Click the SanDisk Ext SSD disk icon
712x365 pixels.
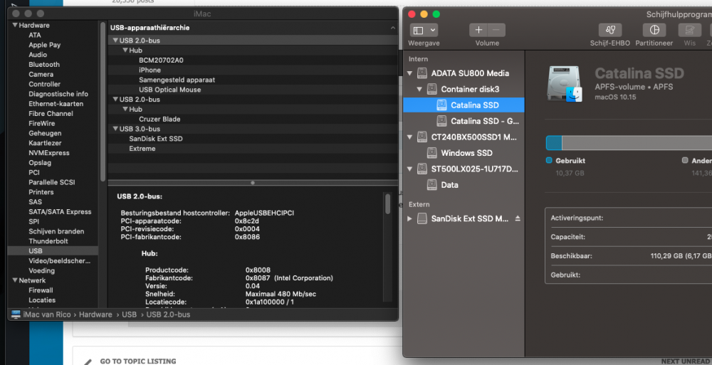[422, 218]
